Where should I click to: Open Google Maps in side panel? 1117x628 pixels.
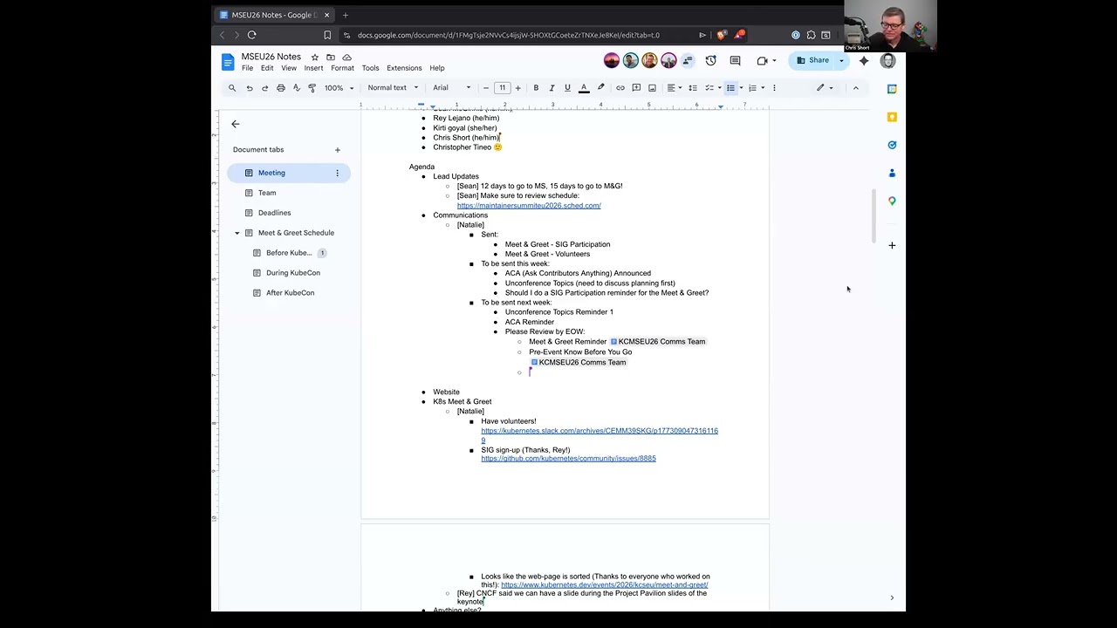892,201
